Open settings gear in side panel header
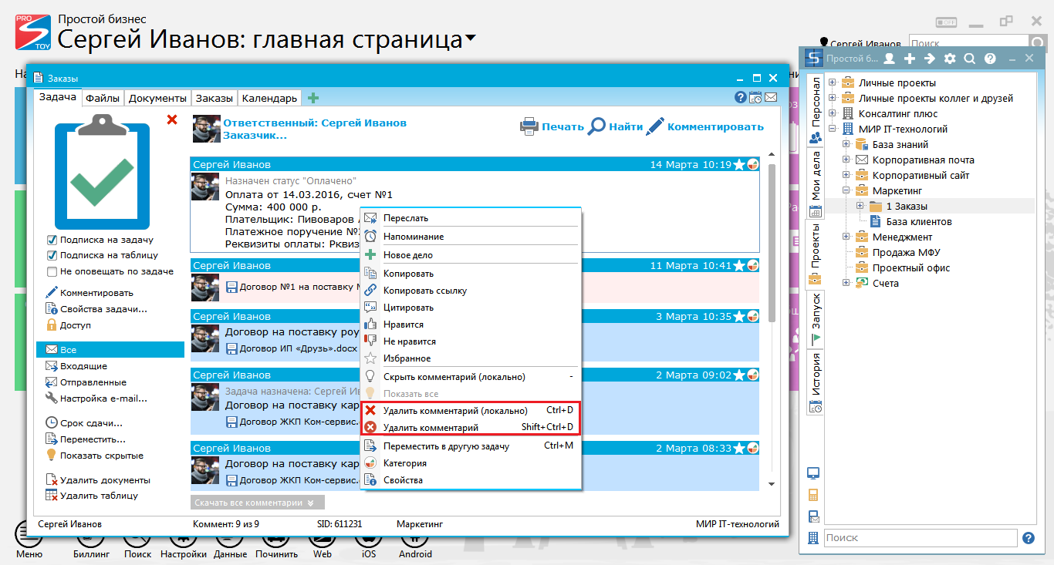The image size is (1054, 565). point(950,59)
